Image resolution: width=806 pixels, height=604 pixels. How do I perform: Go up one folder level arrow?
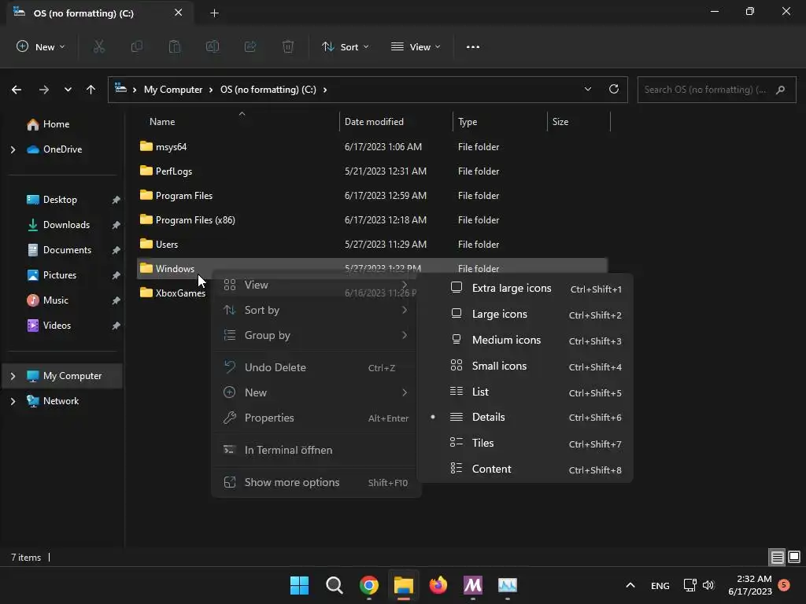click(x=91, y=90)
